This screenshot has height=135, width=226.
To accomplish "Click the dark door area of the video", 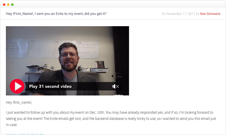I will tap(121, 55).
